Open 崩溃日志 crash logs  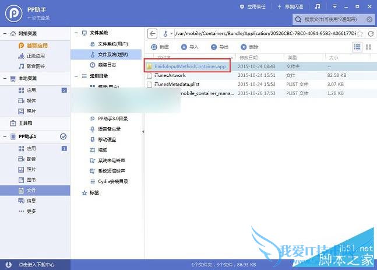point(103,65)
